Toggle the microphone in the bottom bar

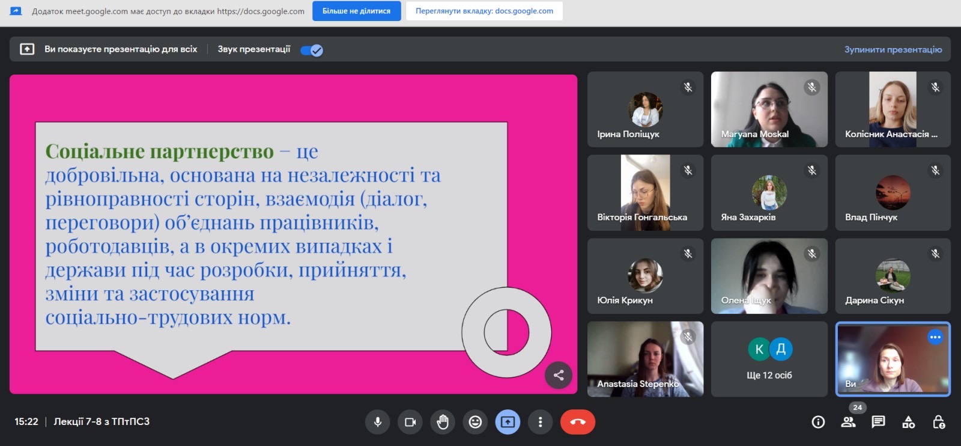click(x=378, y=422)
